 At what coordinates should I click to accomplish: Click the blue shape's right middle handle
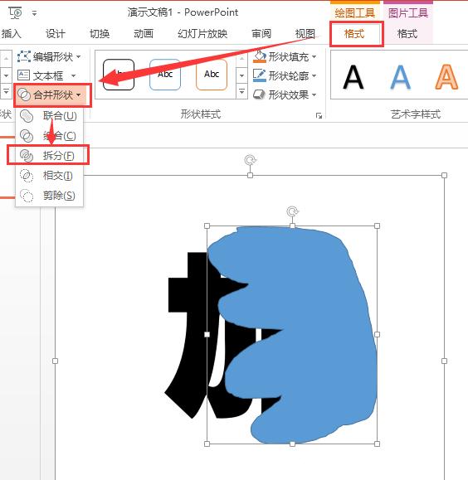tap(378, 334)
